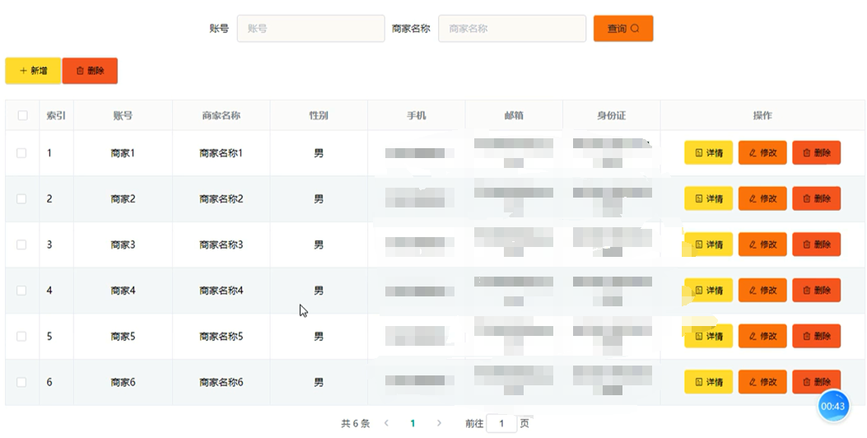Check the checkbox for row 商家3
The height and width of the screenshot is (438, 867).
pos(21,245)
